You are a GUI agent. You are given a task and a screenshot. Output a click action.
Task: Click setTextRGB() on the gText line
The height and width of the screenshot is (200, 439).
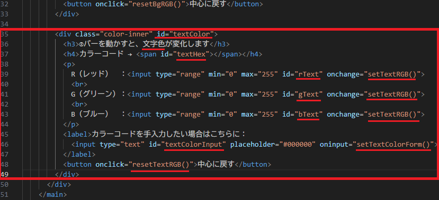coord(392,94)
